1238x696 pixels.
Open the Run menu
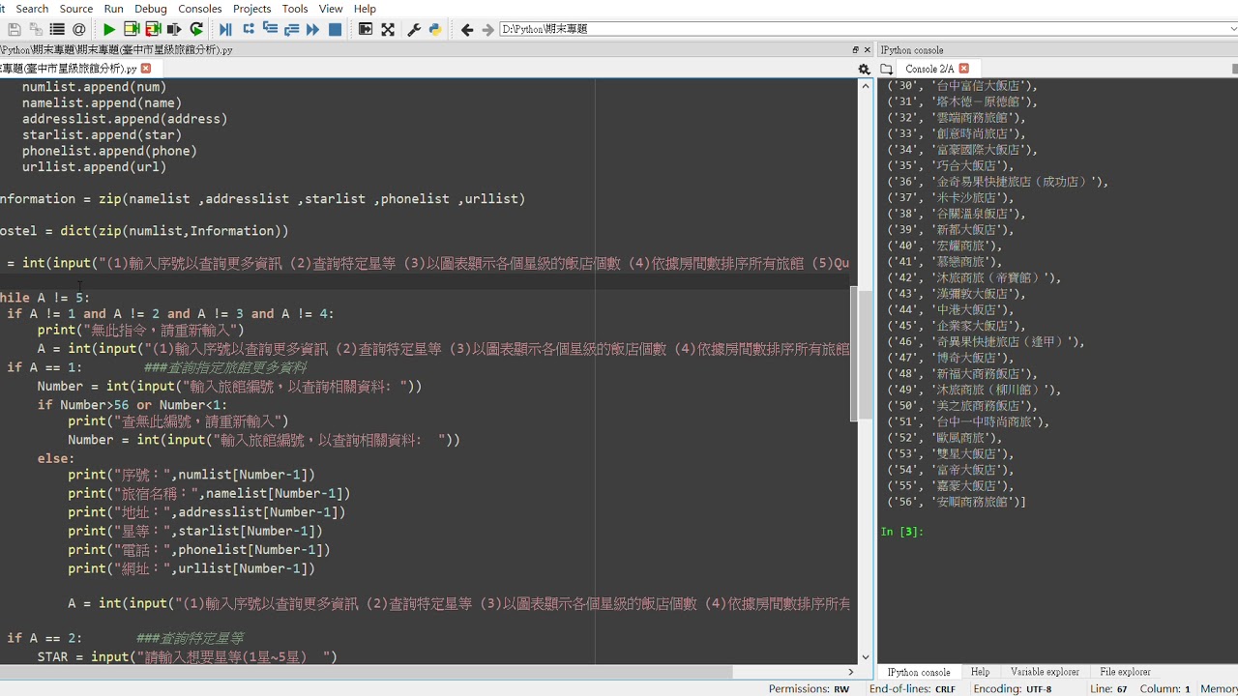tap(113, 9)
